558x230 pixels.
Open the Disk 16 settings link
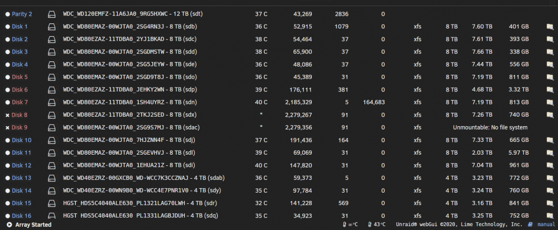(x=21, y=215)
